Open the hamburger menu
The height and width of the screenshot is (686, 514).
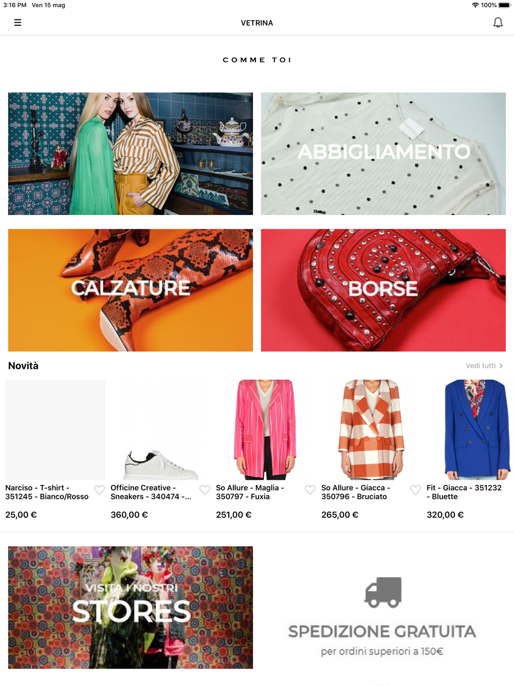pyautogui.click(x=17, y=23)
